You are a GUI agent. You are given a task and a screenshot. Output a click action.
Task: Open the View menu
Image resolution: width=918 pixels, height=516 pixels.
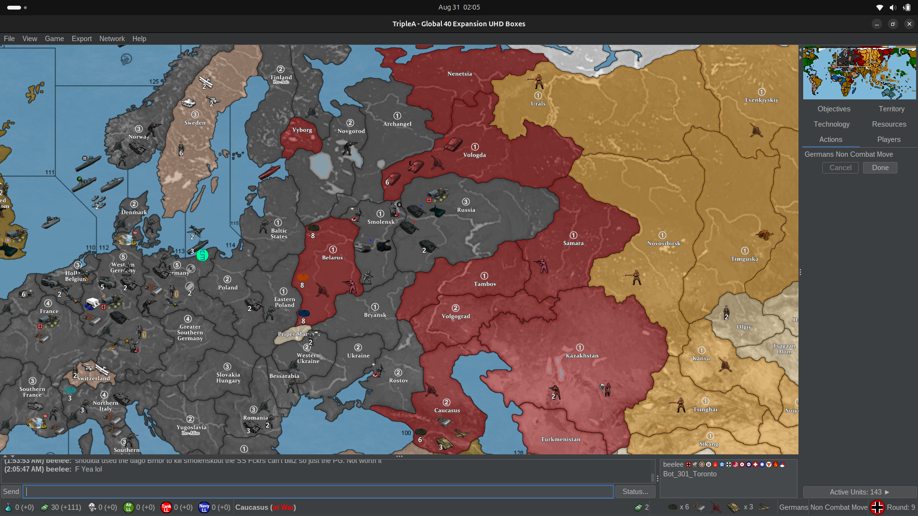pyautogui.click(x=30, y=39)
